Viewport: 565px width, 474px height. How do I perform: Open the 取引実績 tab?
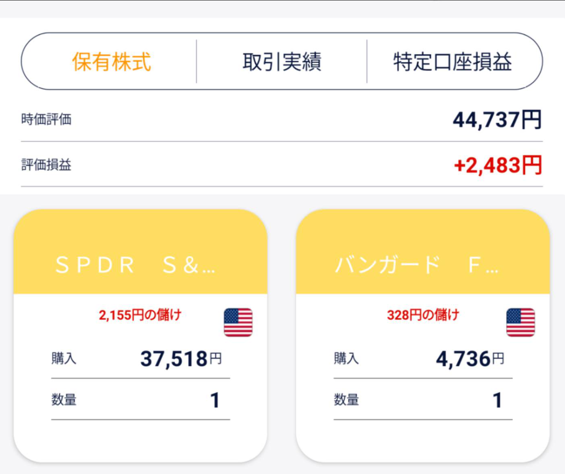click(x=282, y=62)
